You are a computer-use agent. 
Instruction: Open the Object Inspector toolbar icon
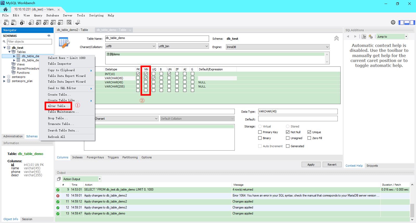click(22, 23)
